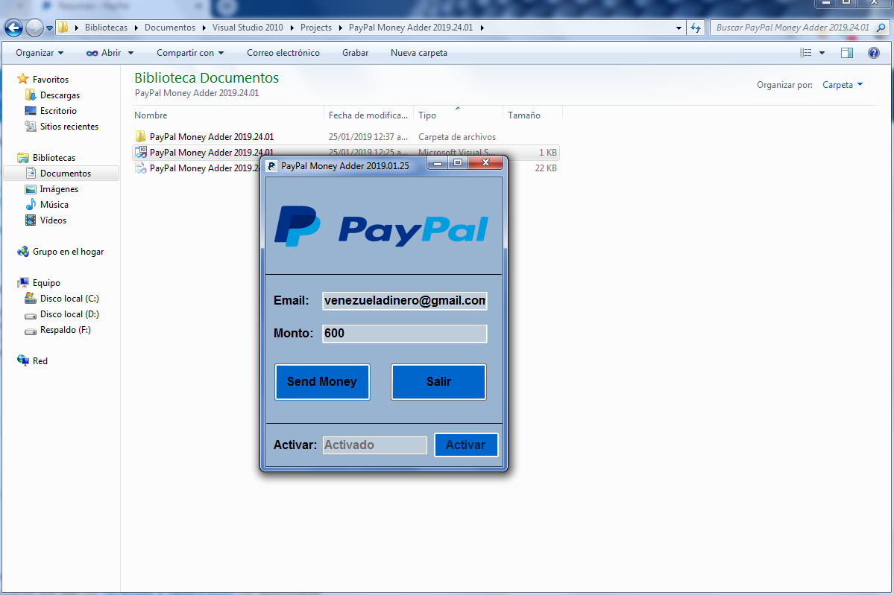The image size is (894, 595).
Task: Open Sitios recientes in the sidebar
Action: pyautogui.click(x=69, y=127)
